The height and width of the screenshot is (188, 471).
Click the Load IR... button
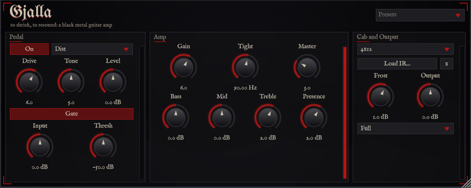(397, 64)
